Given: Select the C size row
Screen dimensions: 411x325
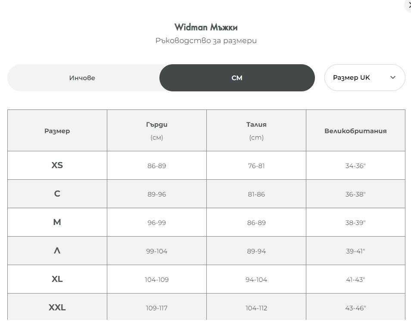Looking at the screenshot, I should click(206, 194).
